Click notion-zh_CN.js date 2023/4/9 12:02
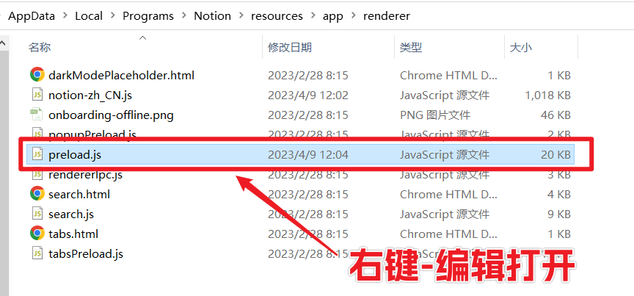 [307, 95]
